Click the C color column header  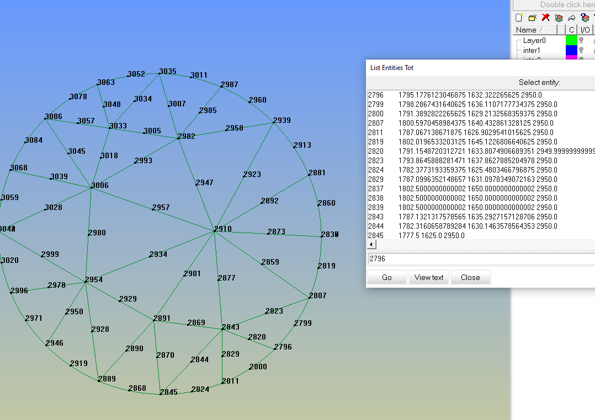click(x=572, y=30)
